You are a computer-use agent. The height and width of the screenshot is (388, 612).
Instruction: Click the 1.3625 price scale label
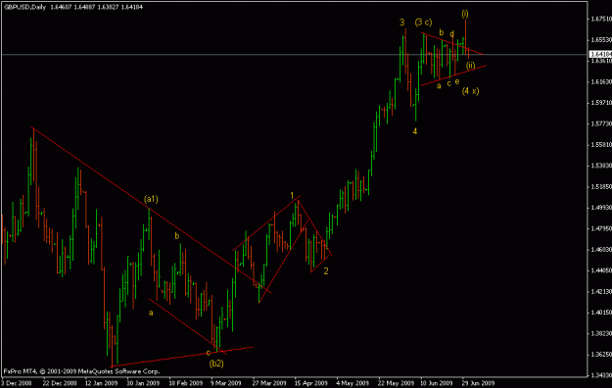(x=601, y=355)
